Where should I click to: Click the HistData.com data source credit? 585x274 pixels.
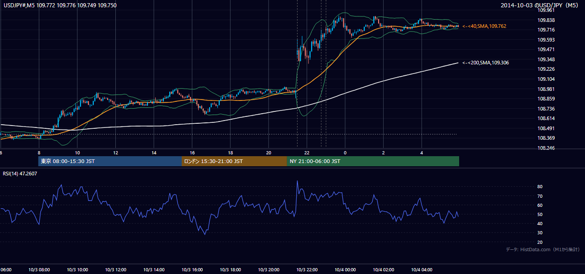542,249
